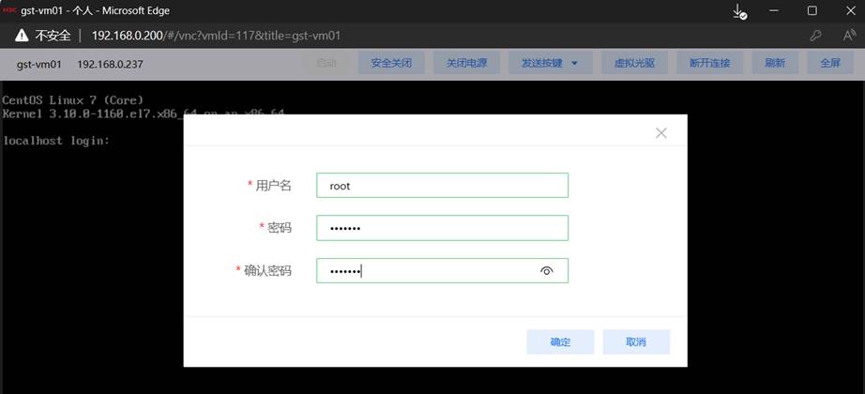Switch to 全屏 fullscreen mode

830,63
